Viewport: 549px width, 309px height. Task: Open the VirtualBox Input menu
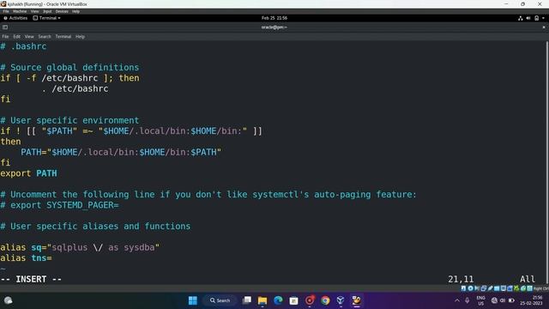47,11
